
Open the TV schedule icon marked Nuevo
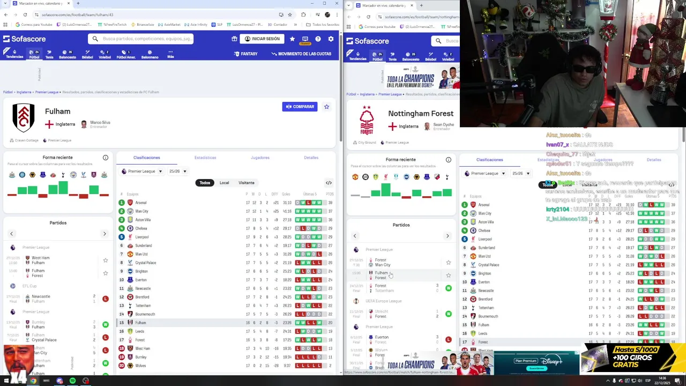click(x=305, y=39)
